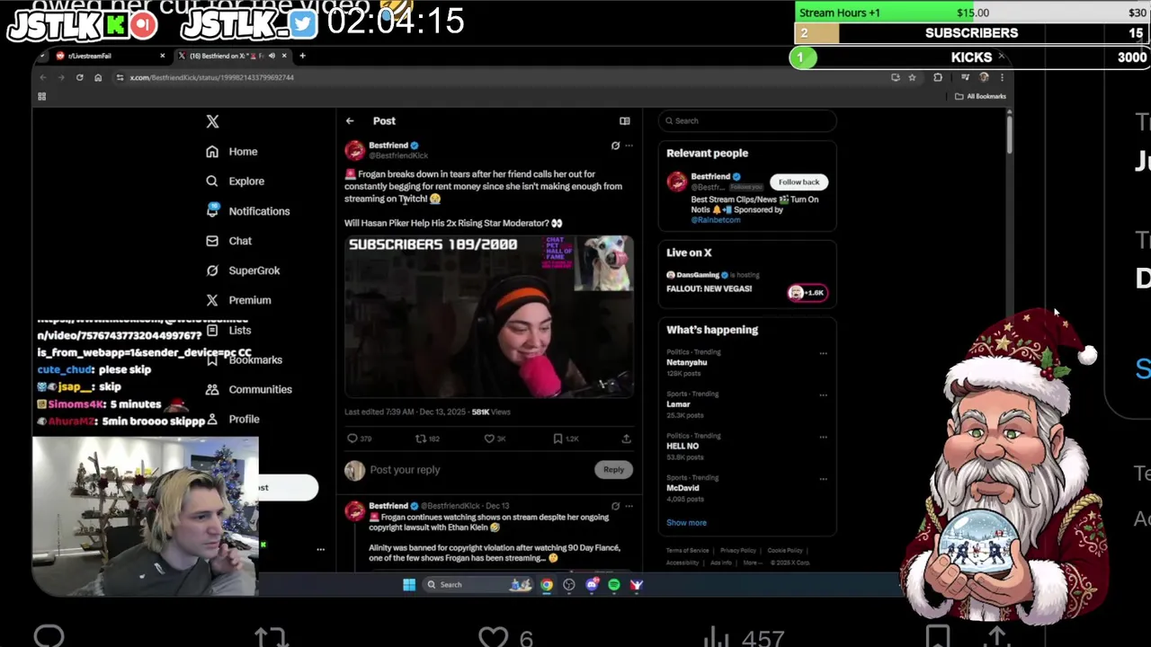Open the HELL NO trending topic

coord(683,446)
